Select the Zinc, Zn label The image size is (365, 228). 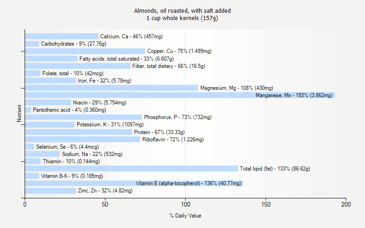click(105, 191)
